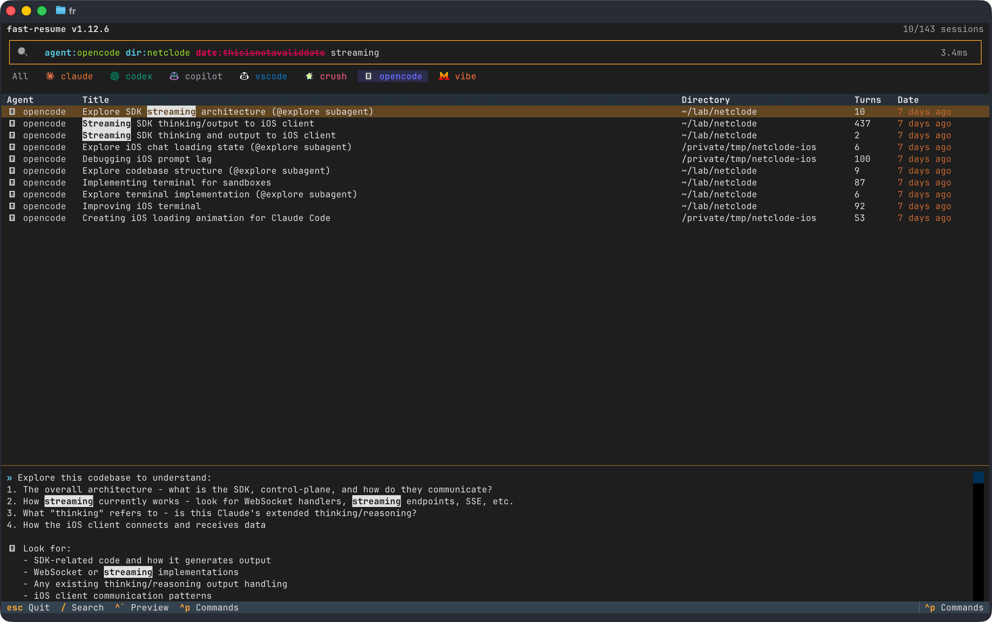The image size is (992, 622).
Task: Select the Debugging iOS prompt lag session
Action: point(147,159)
